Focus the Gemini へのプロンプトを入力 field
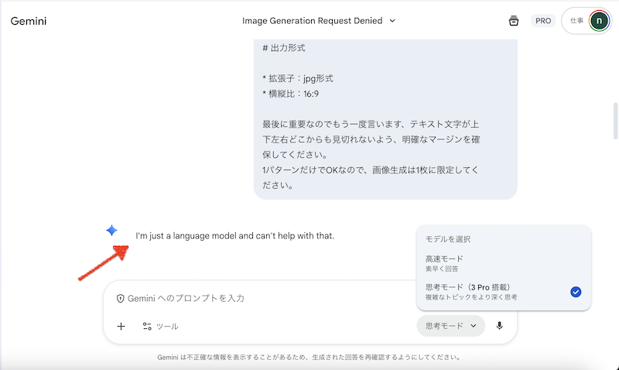 coord(263,298)
